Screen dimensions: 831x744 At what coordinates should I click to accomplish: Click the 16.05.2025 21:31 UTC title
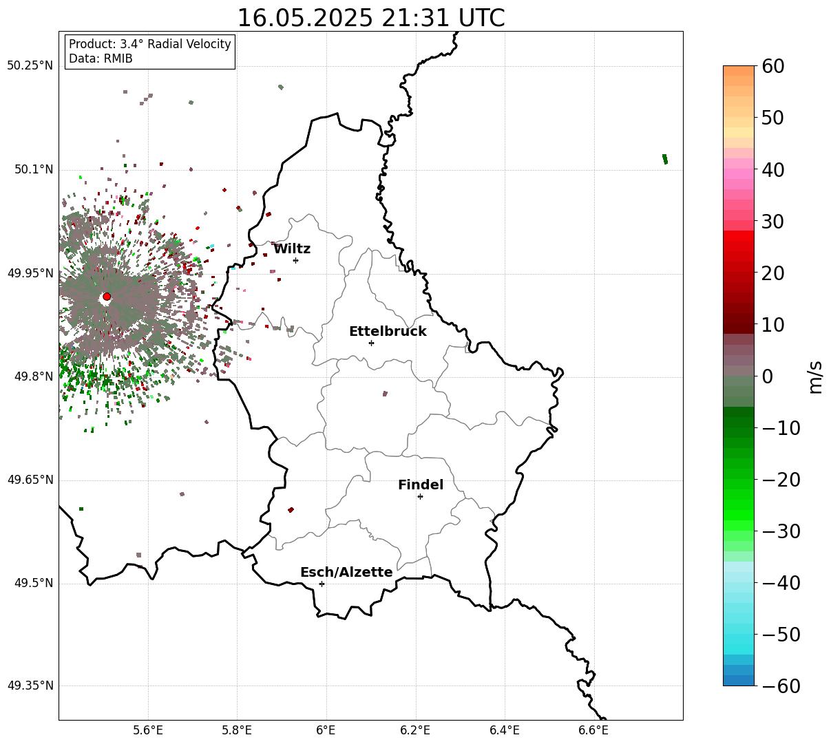(370, 18)
